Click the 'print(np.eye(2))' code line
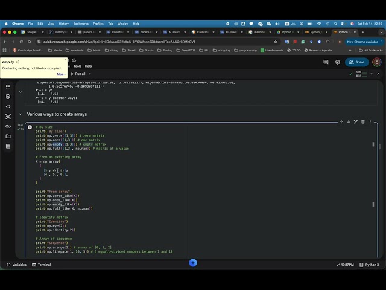 coord(51,225)
